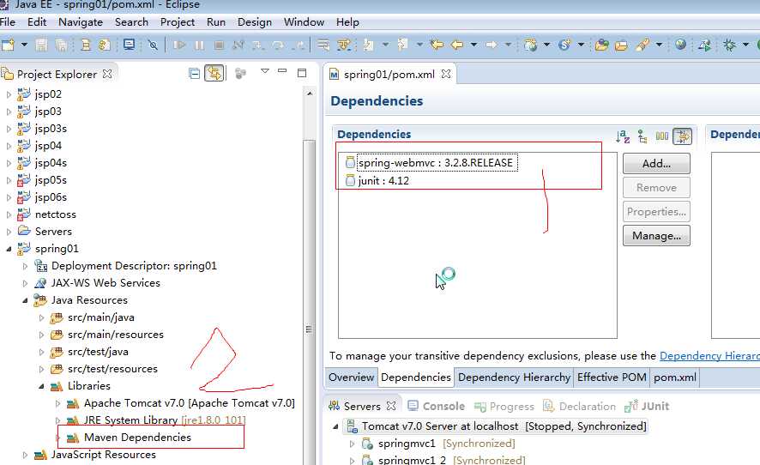
Task: Expand the jsp02 project
Action: [x=9, y=94]
